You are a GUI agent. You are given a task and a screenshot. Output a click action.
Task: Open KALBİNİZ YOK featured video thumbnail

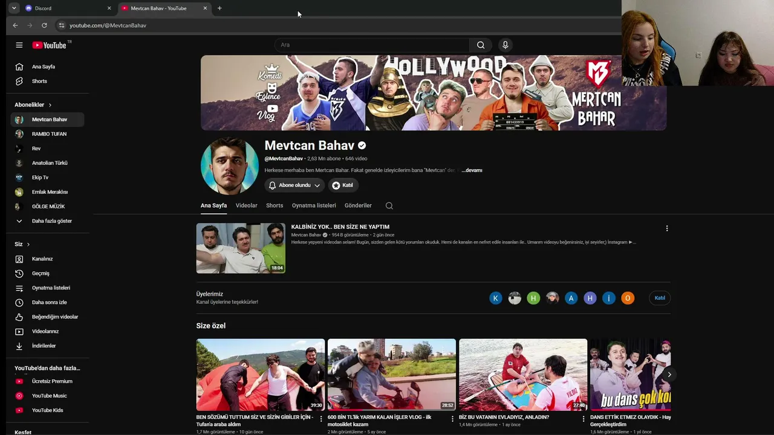click(x=241, y=248)
